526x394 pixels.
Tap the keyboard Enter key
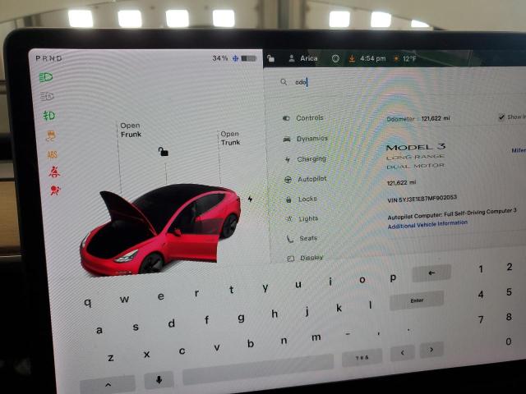coord(417,300)
